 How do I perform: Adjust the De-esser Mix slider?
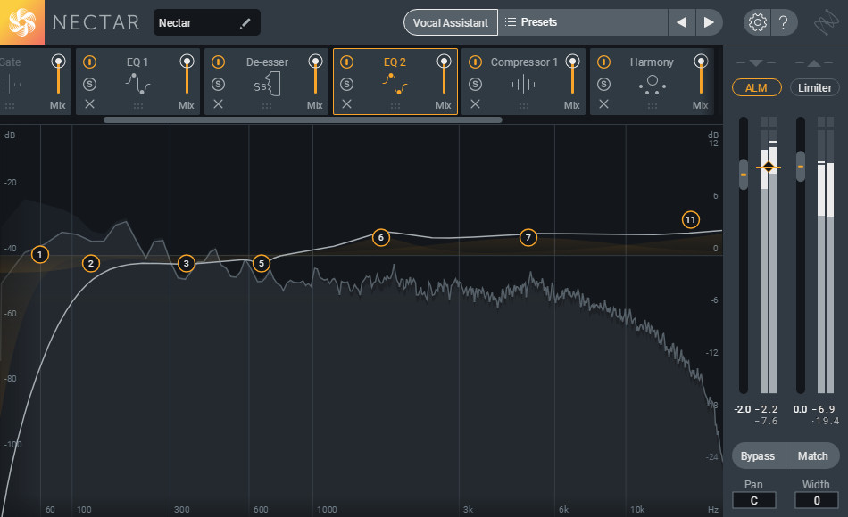pos(315,75)
